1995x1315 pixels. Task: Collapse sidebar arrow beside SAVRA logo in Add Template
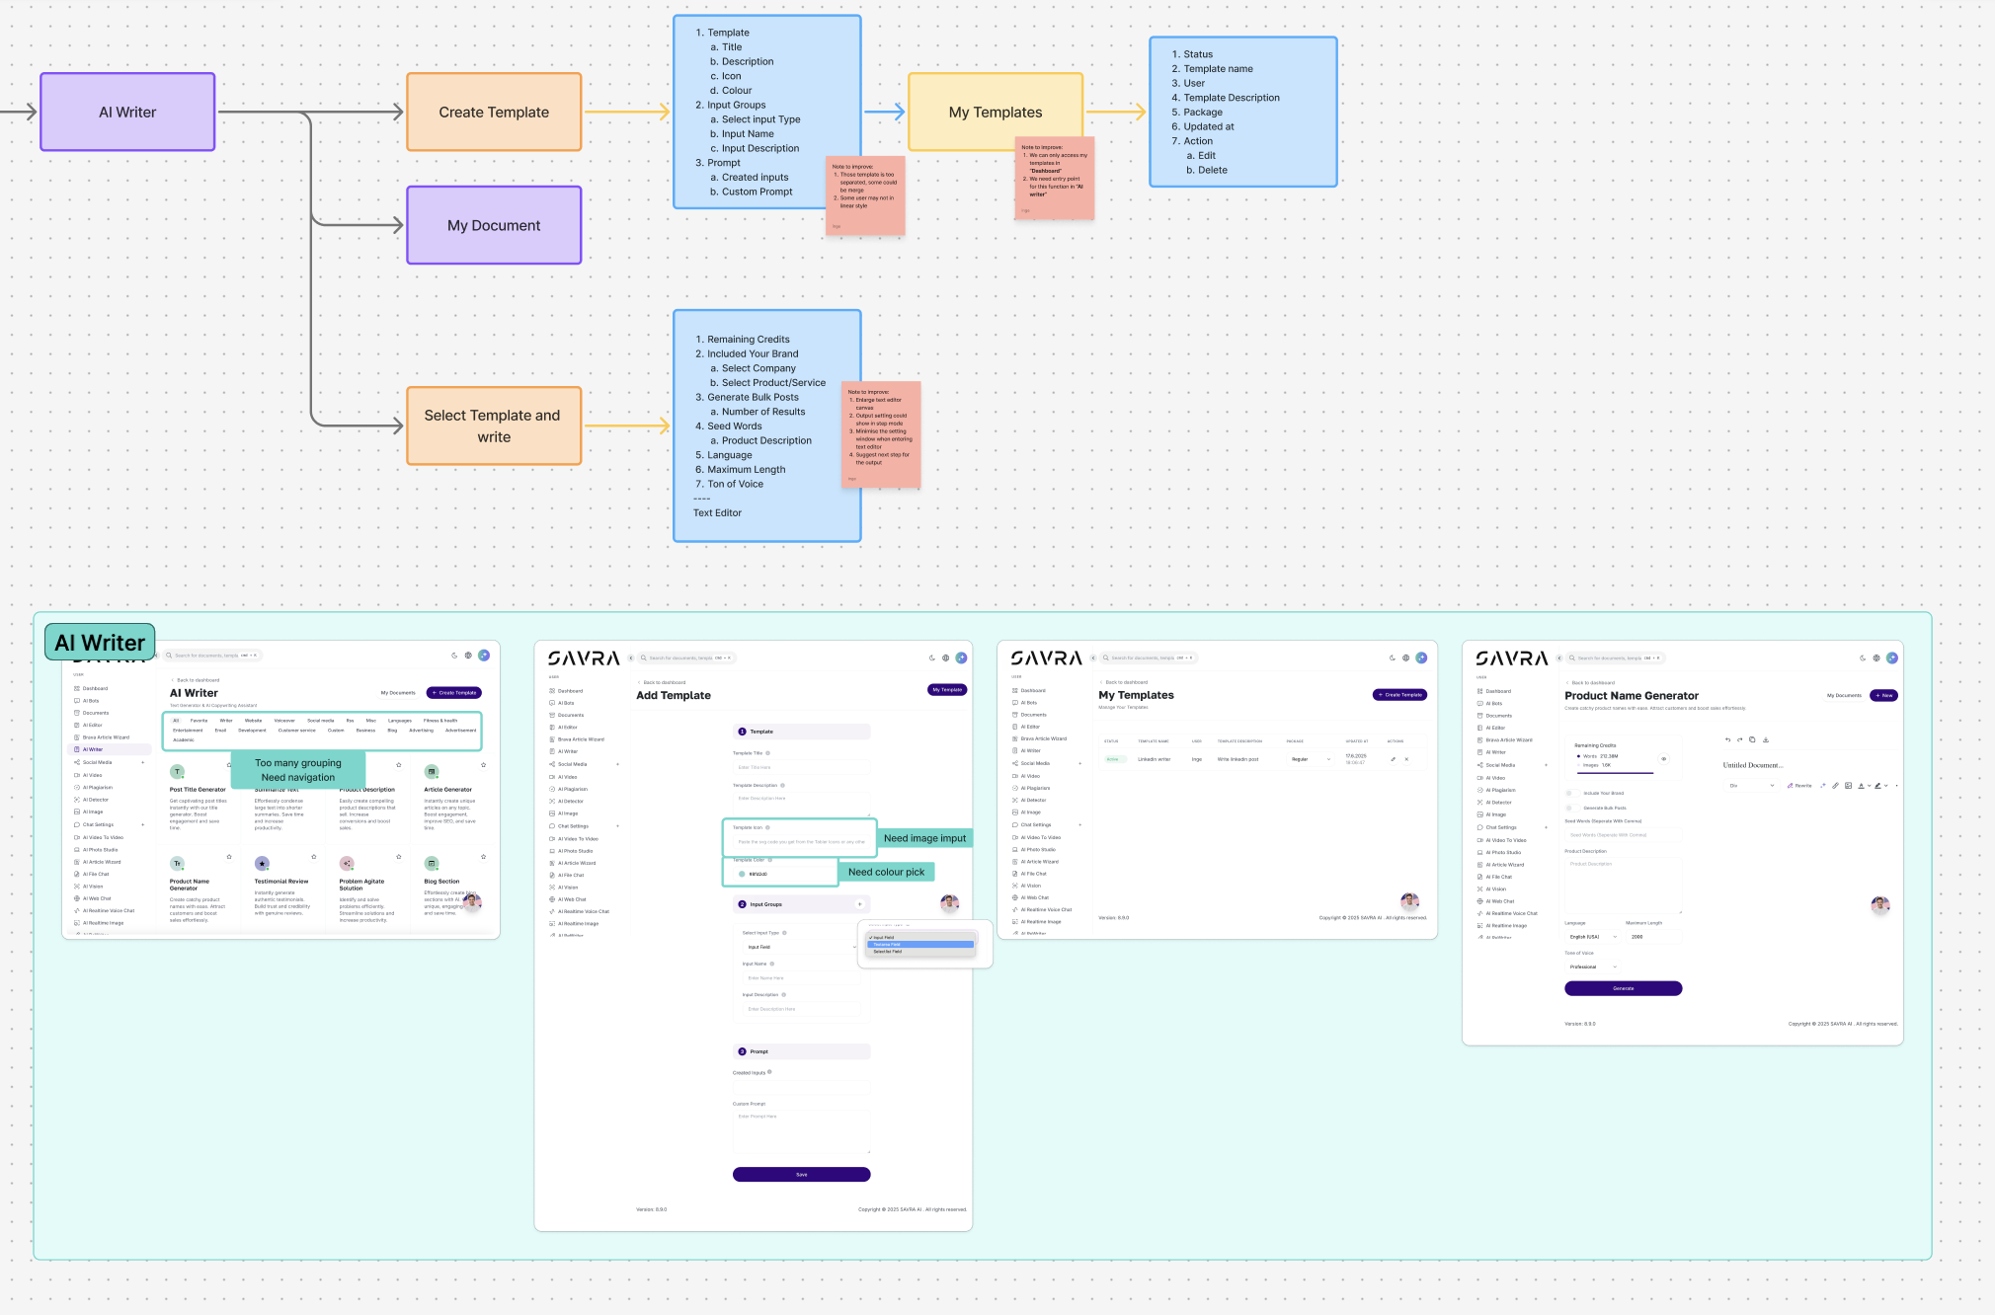tap(631, 657)
